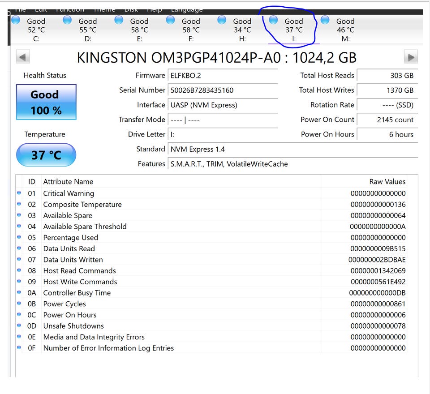430x394 pixels.
Task: Click the status dot beside Number of Error Information Log Entries
Action: pyautogui.click(x=19, y=347)
